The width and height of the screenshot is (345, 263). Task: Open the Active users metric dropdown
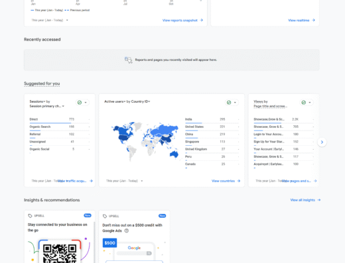pos(115,101)
